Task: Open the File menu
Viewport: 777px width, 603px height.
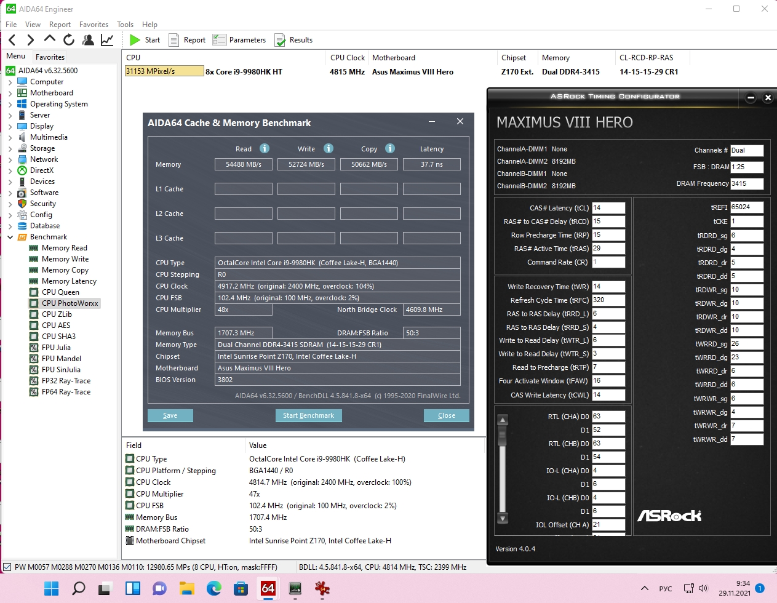Action: click(11, 25)
